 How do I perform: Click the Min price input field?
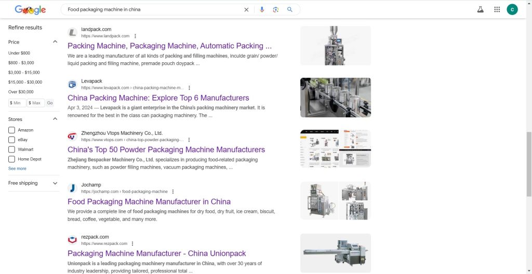(17, 103)
